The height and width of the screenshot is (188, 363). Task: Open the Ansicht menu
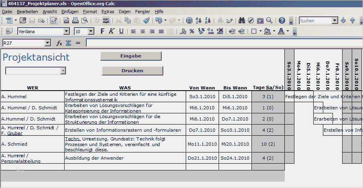[x=50, y=12]
